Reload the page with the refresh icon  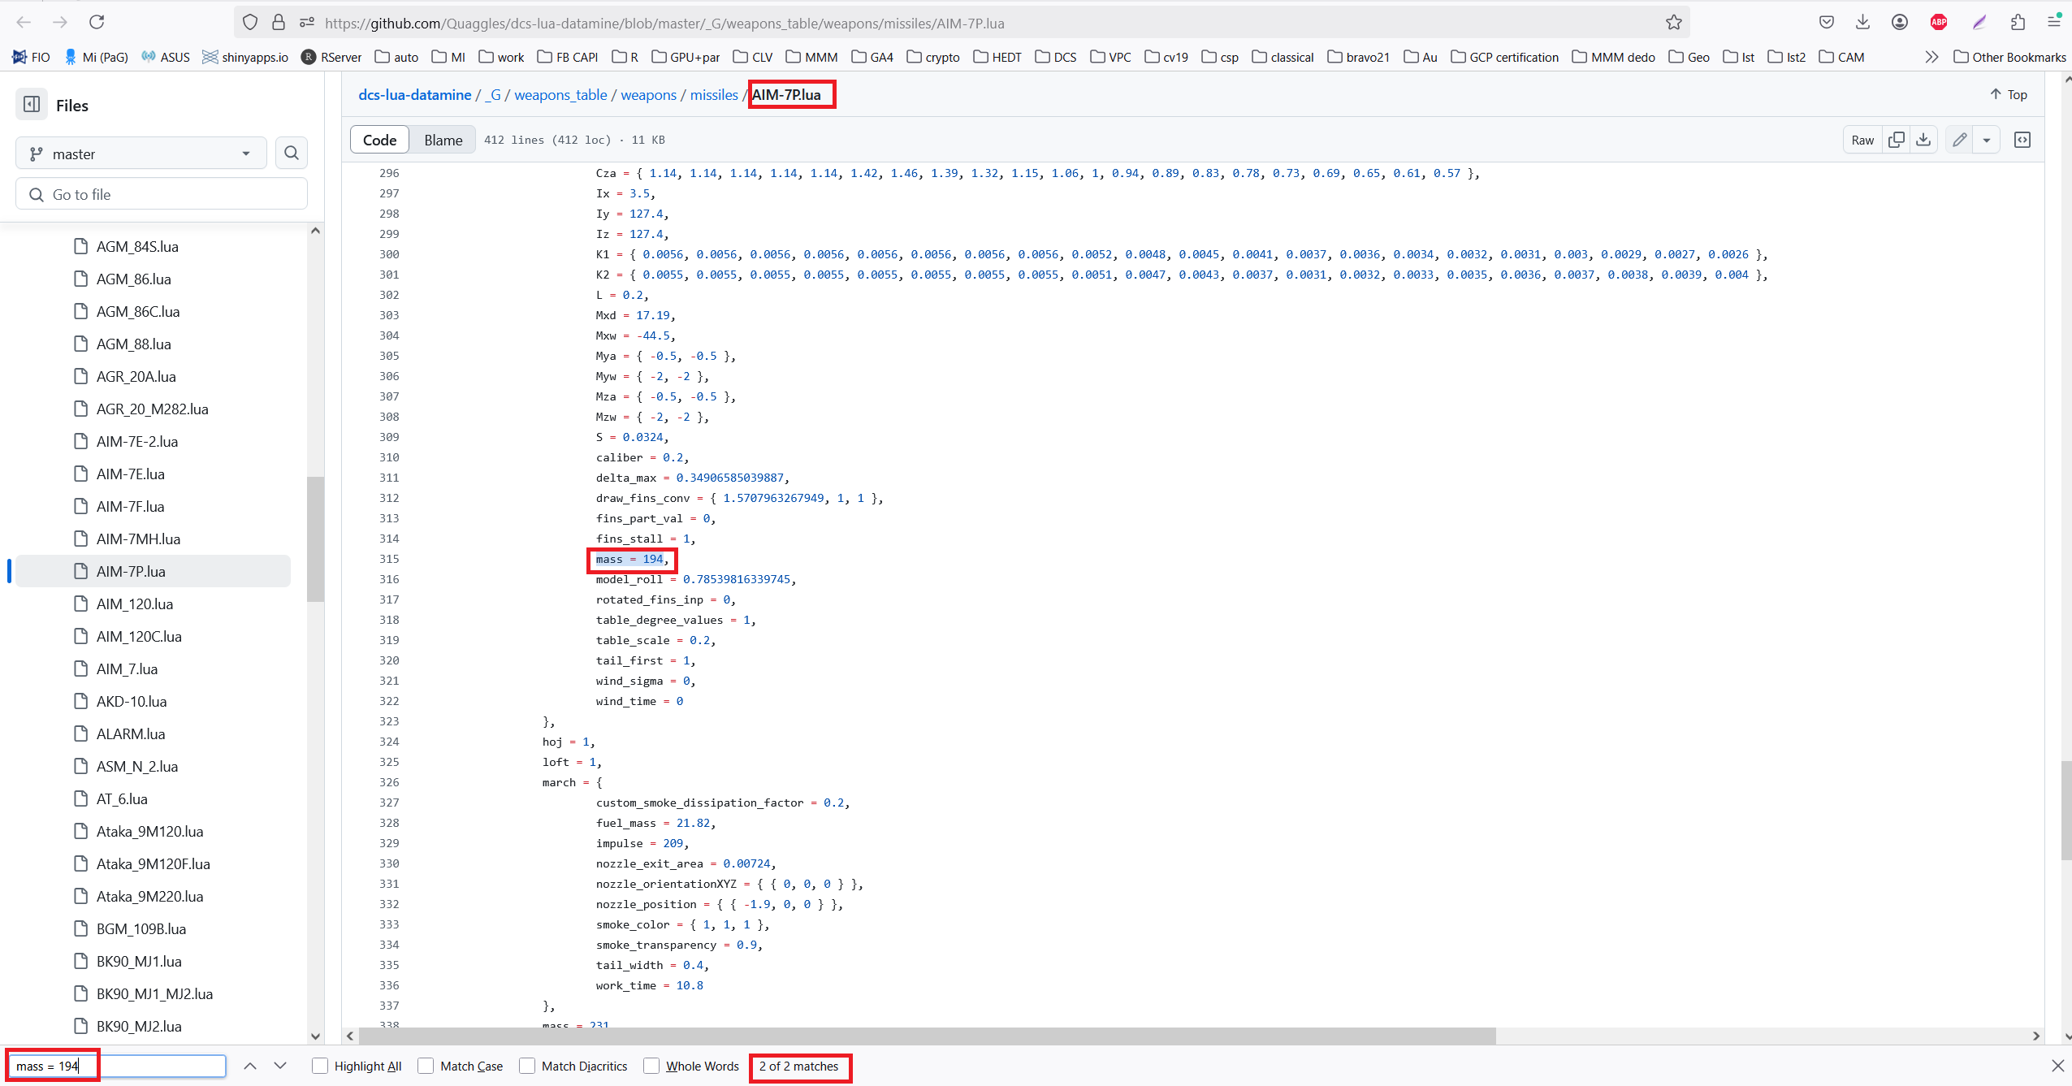pos(97,22)
